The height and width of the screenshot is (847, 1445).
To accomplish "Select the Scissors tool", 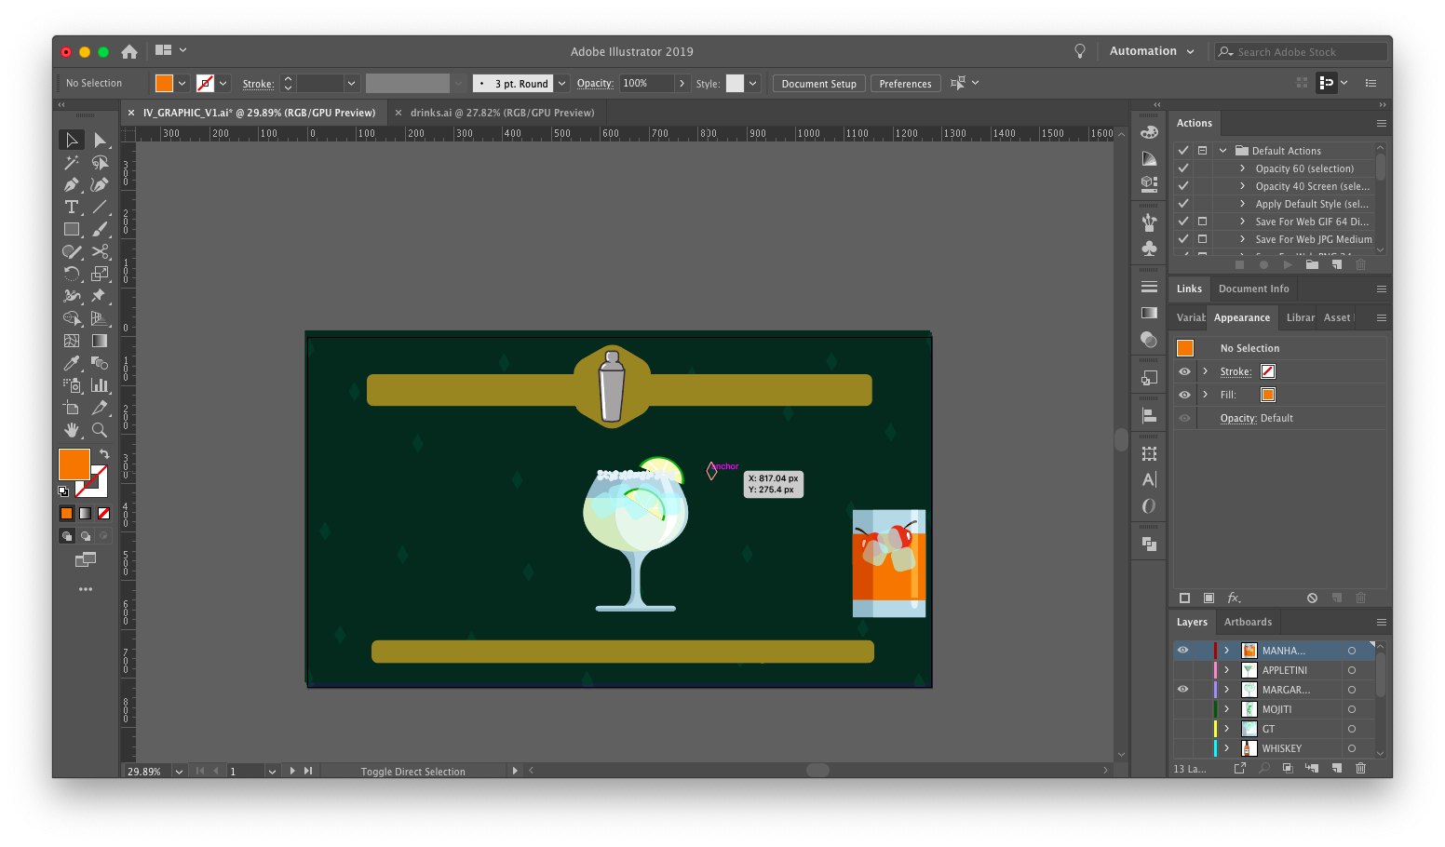I will pyautogui.click(x=100, y=251).
